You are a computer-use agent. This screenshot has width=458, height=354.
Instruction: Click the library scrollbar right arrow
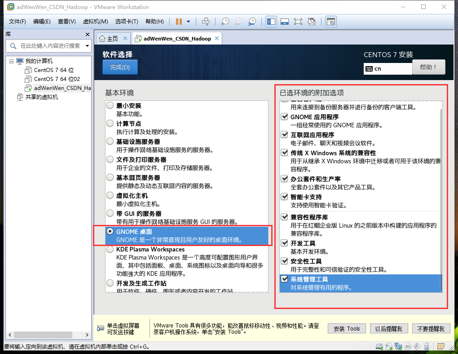click(x=87, y=335)
